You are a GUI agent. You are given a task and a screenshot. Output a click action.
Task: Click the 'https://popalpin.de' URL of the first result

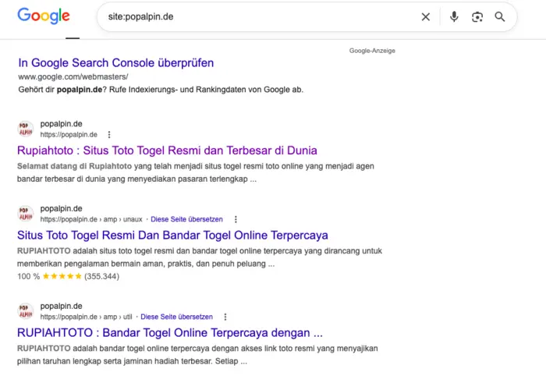tap(69, 135)
